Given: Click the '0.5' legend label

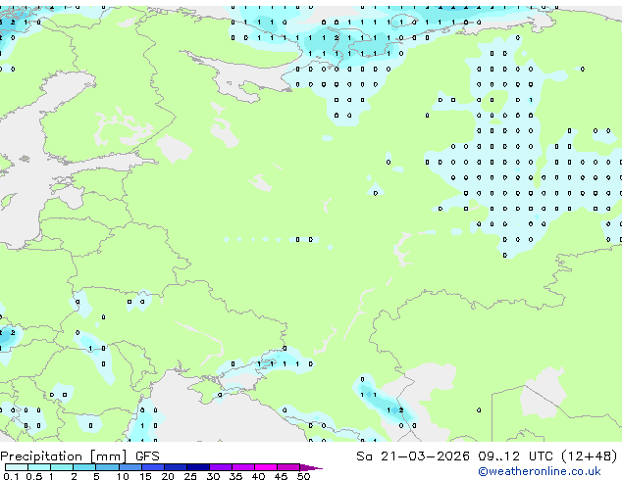Looking at the screenshot, I should 34,476.
